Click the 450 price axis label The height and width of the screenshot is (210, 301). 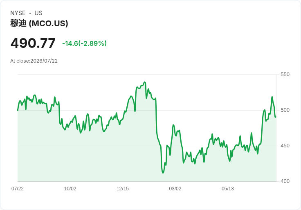[x=285, y=146]
